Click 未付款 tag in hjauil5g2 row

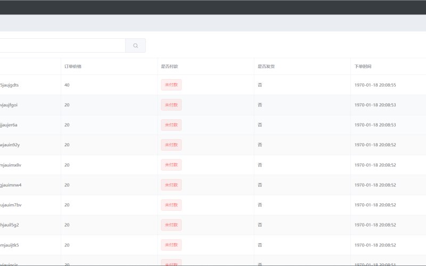tap(171, 225)
